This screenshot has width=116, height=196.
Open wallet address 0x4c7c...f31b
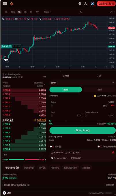click(x=106, y=4)
